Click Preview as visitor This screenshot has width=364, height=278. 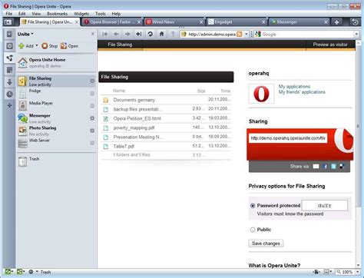(330, 45)
